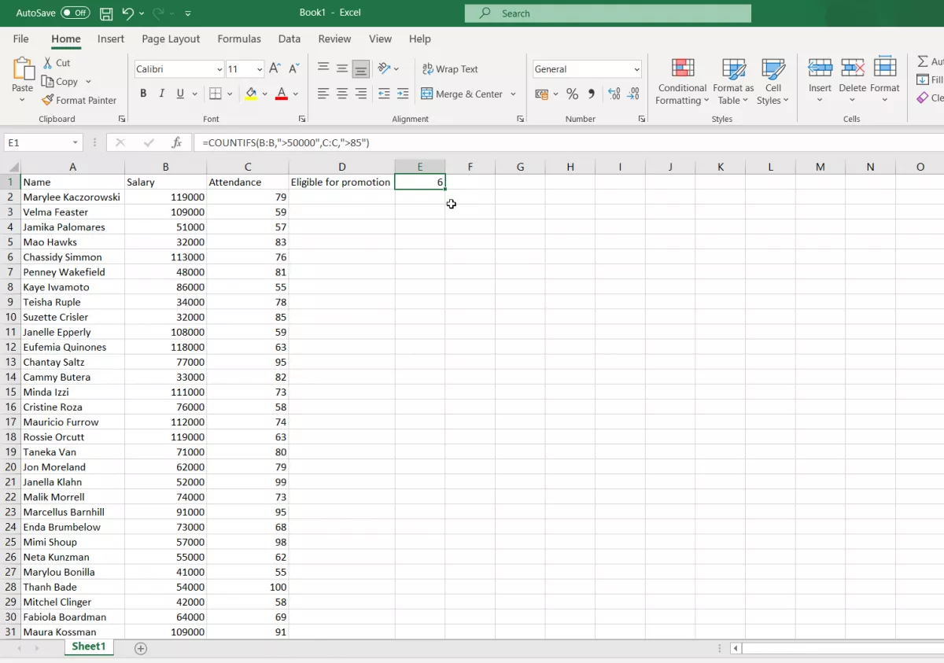Switch to the Review tab
The image size is (944, 663).
334,39
